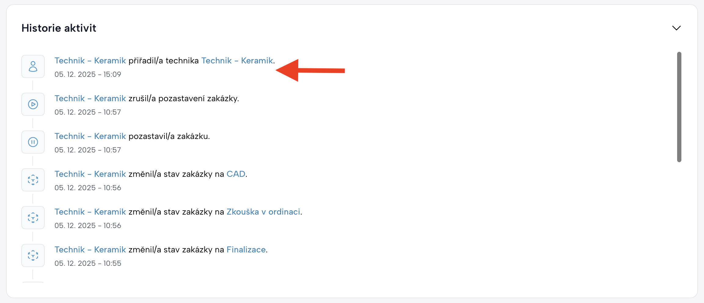Click the 15:09 timestamp of first entry
This screenshot has height=303, width=704.
point(88,74)
